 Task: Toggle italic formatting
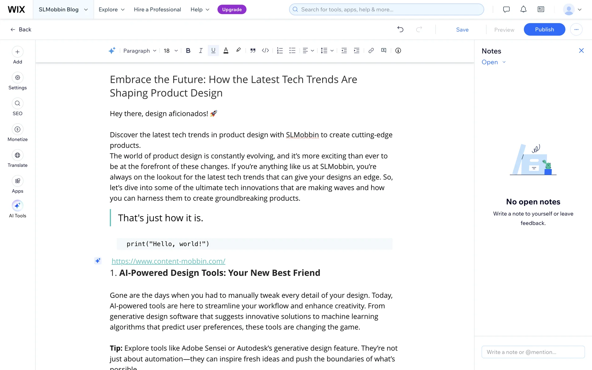coord(201,51)
